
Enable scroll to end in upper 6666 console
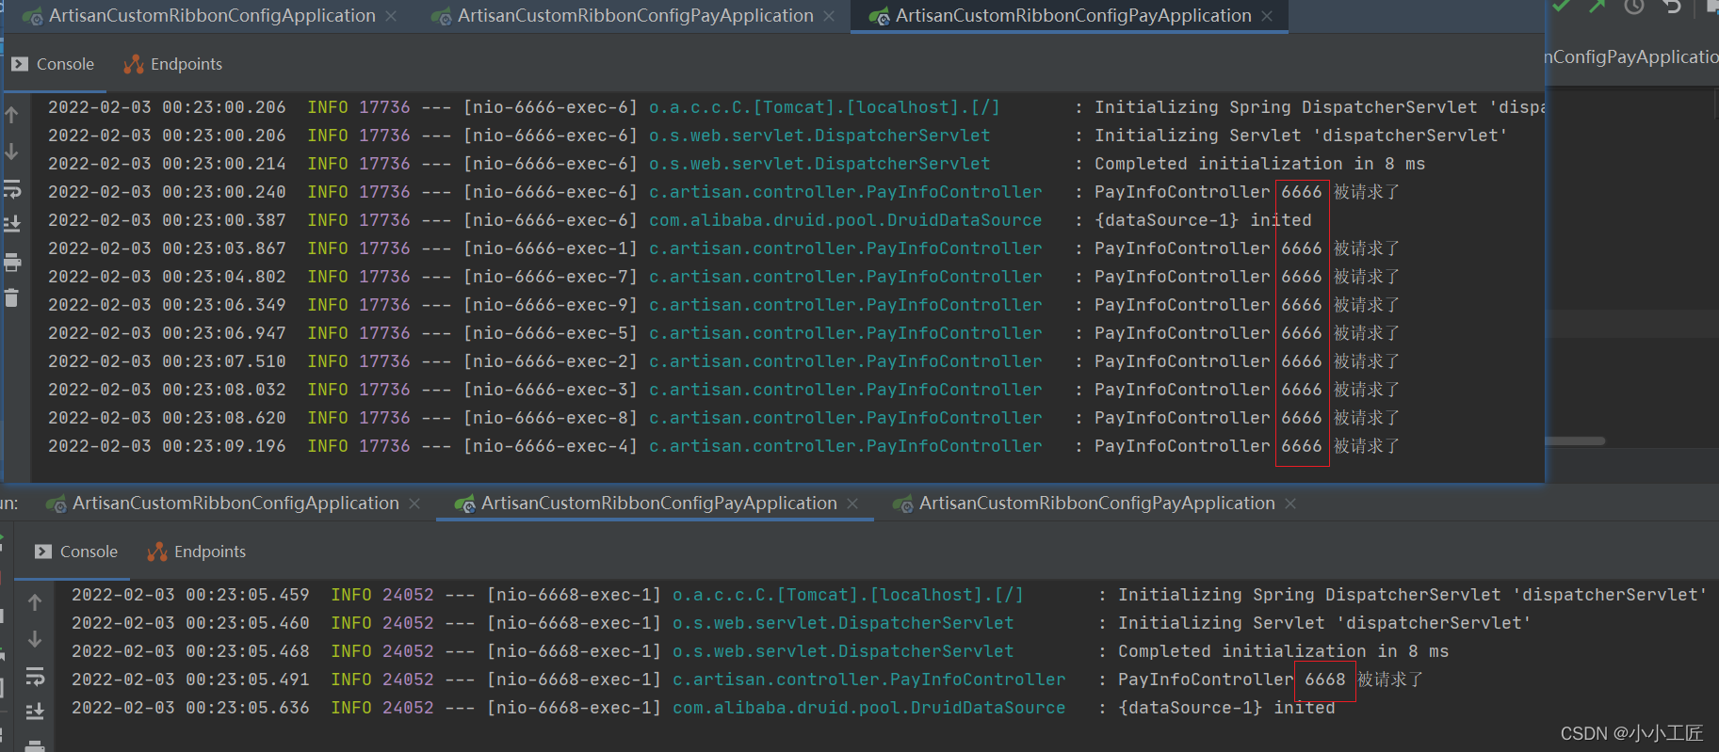[x=12, y=224]
